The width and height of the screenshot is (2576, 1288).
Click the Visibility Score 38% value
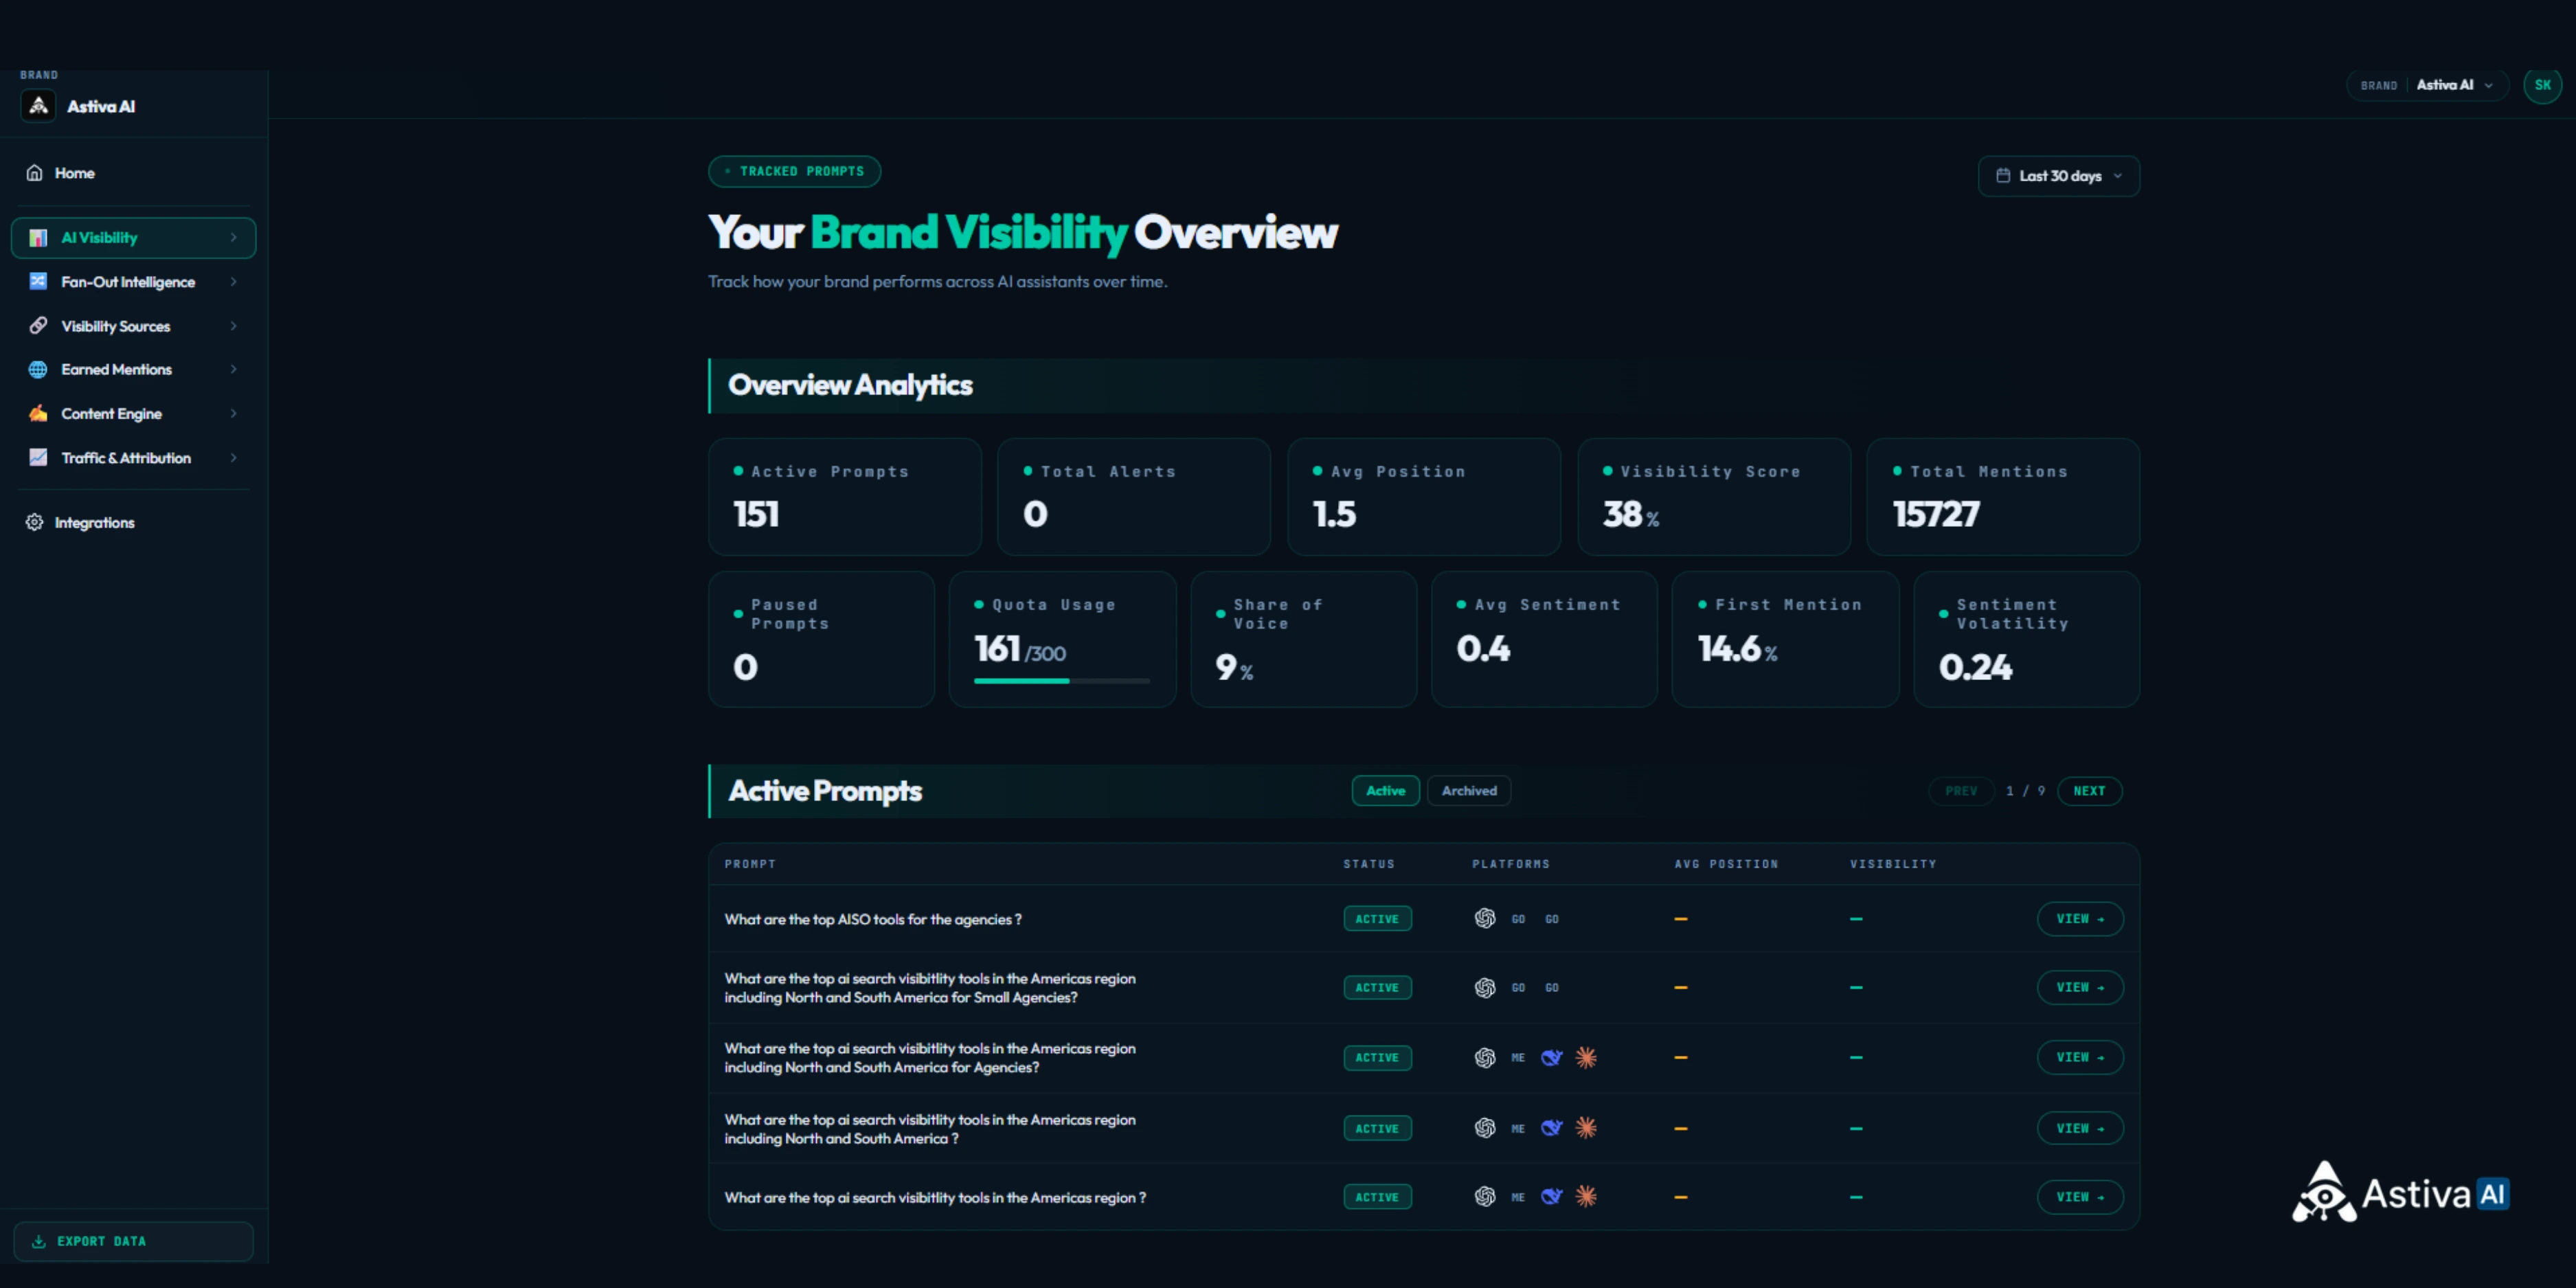tap(1631, 514)
